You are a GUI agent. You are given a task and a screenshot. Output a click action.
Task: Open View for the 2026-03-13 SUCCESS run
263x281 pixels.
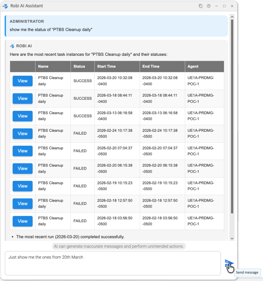(22, 116)
